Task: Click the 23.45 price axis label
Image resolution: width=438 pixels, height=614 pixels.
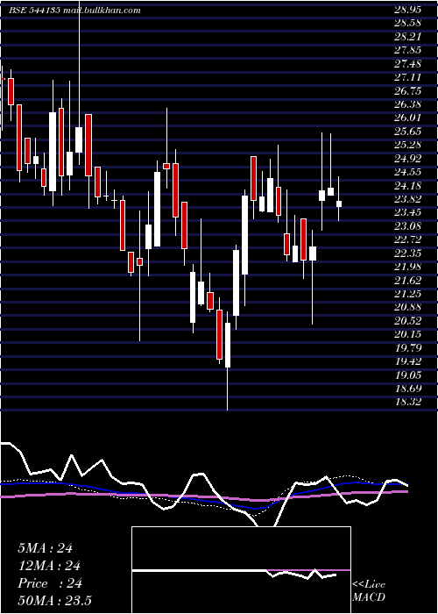Action: (407, 213)
